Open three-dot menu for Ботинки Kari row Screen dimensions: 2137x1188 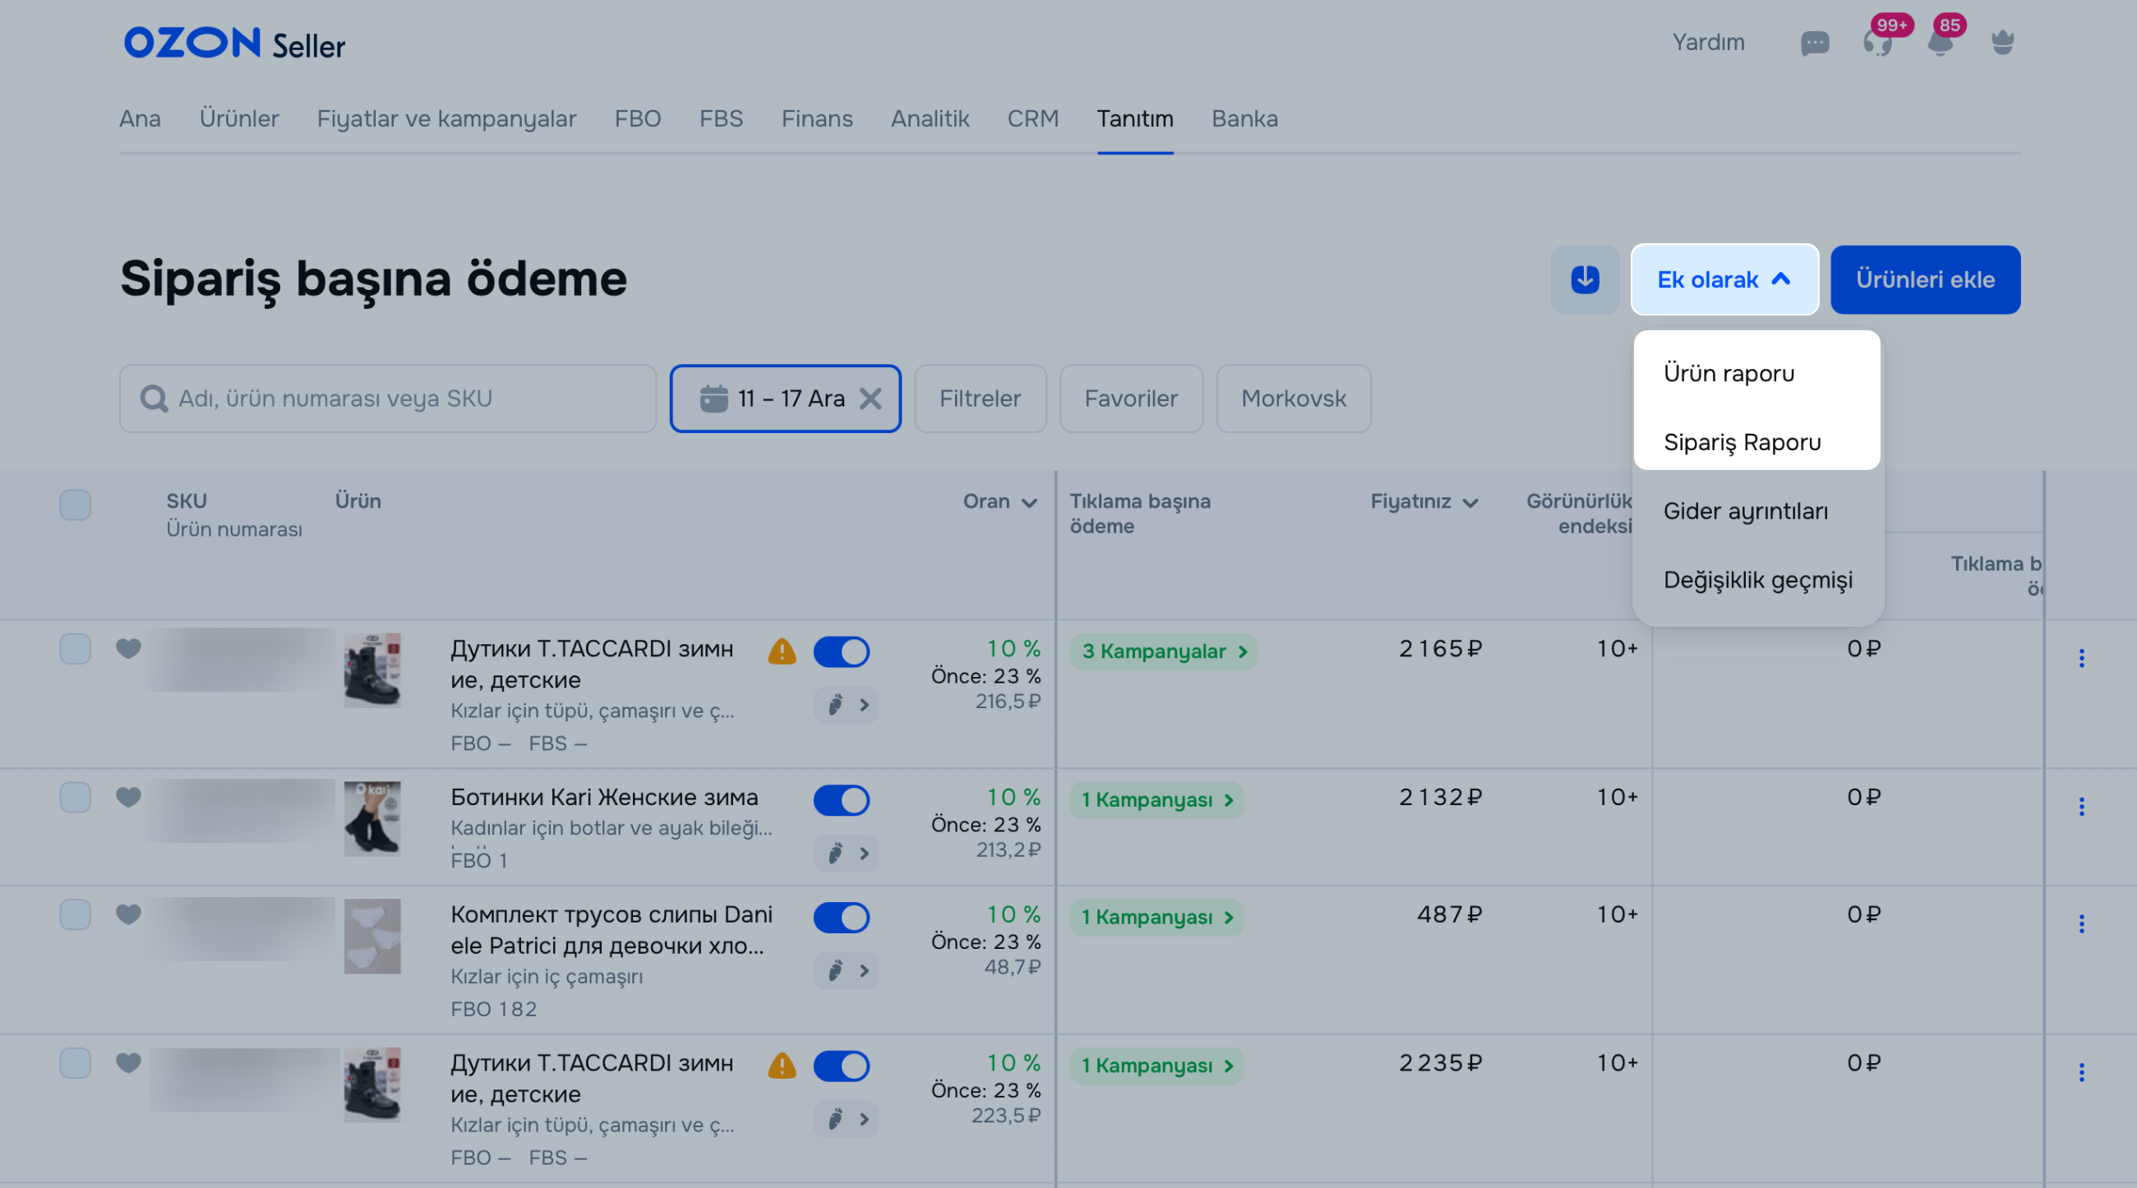point(2080,807)
